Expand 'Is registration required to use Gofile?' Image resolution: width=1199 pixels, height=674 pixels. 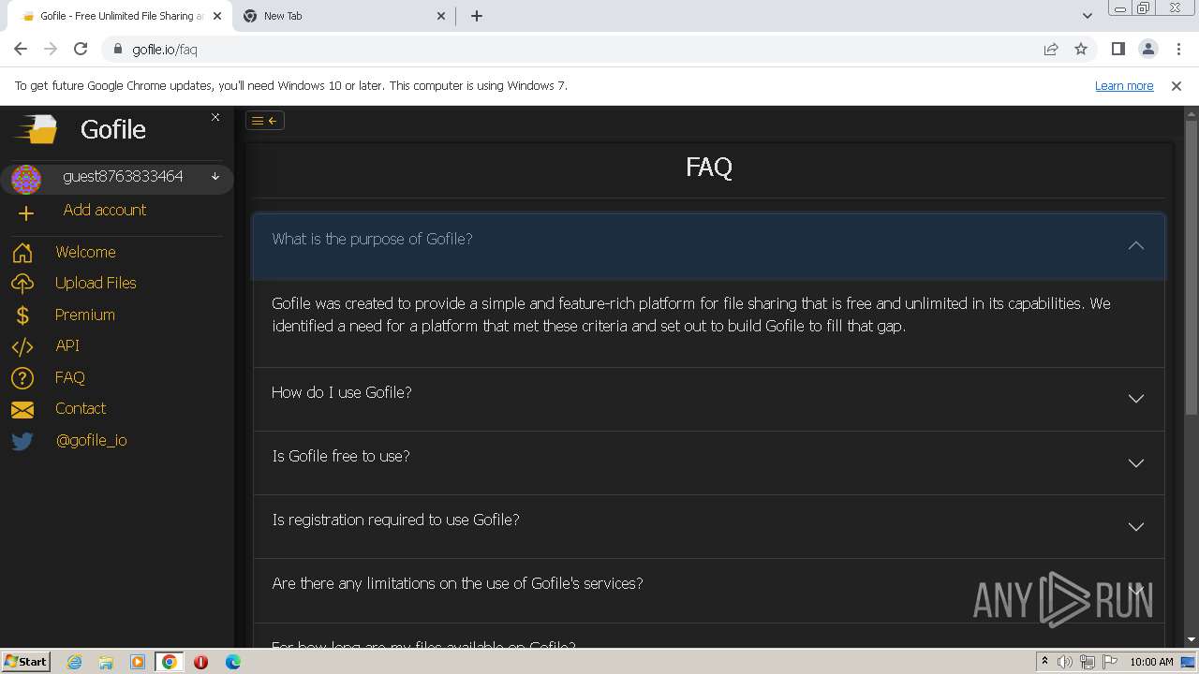[x=708, y=526]
